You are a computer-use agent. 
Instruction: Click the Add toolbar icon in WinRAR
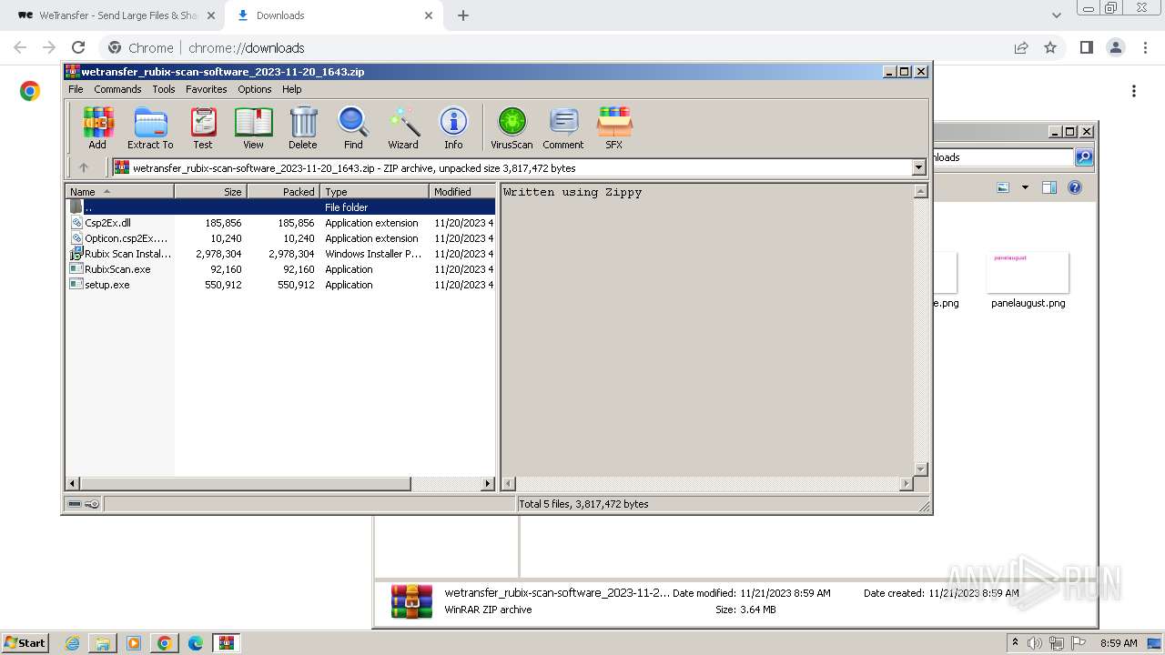point(97,127)
